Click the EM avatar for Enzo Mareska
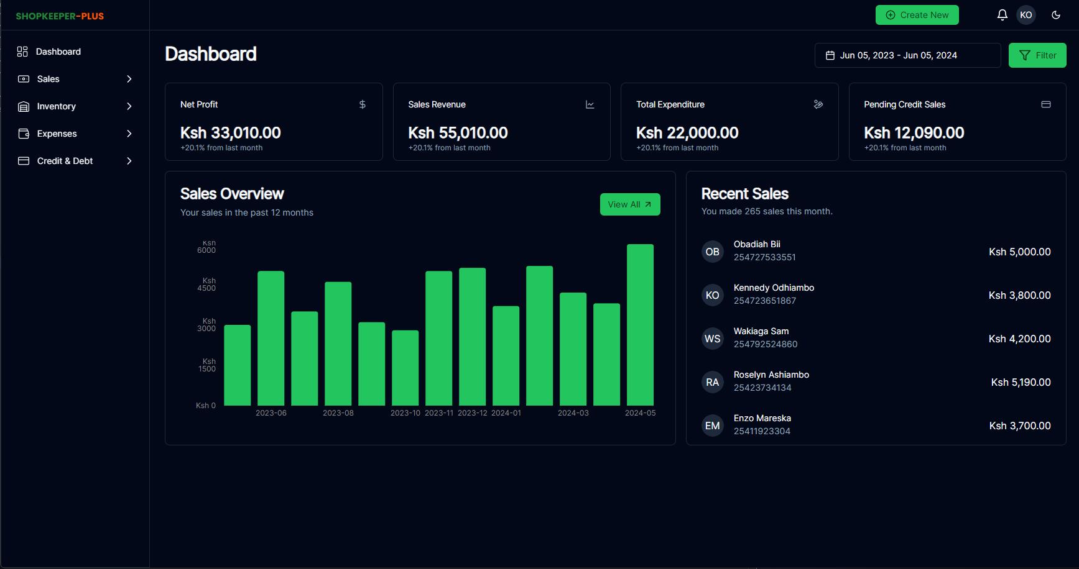 coord(713,426)
